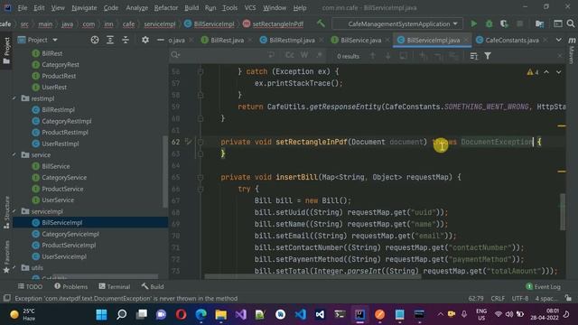The width and height of the screenshot is (578, 325).
Task: Open the Terminal tool window
Action: [x=115, y=286]
